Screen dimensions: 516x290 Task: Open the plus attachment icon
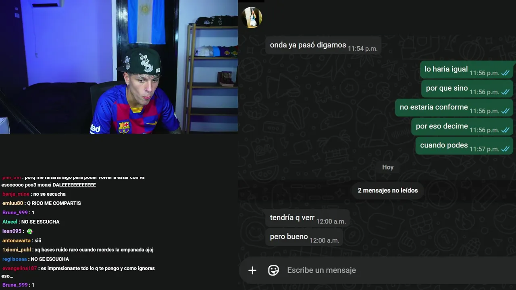tap(252, 270)
